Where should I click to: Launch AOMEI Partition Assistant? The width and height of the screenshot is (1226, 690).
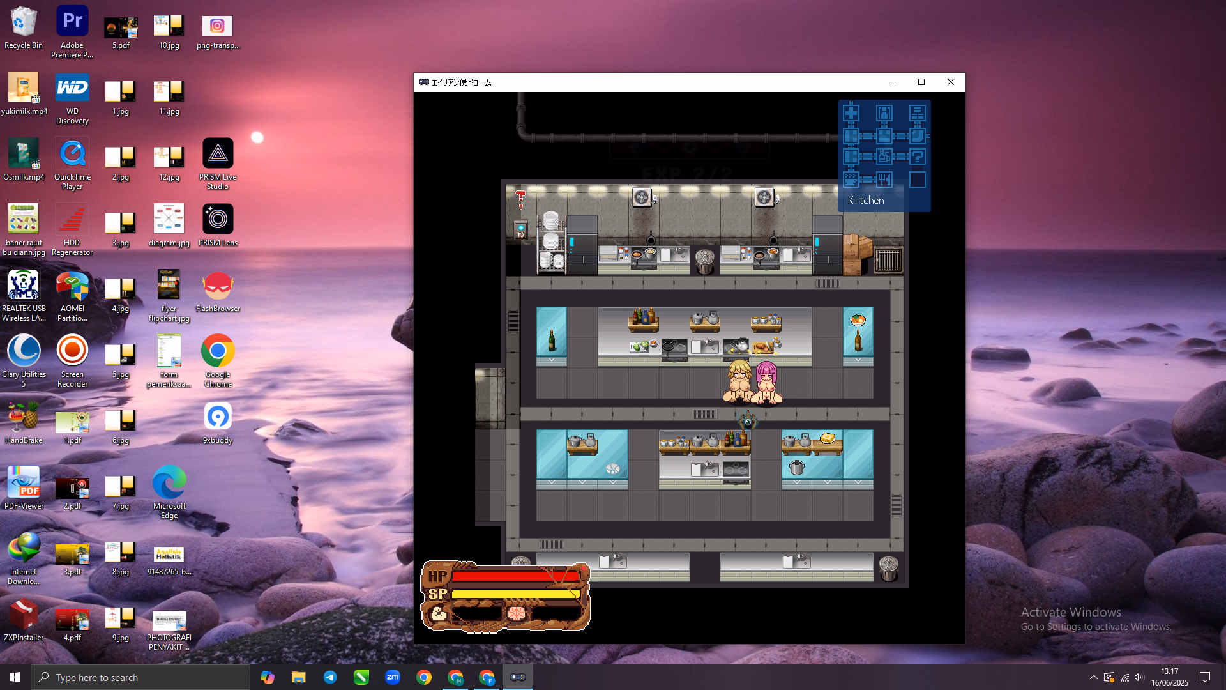(x=72, y=296)
